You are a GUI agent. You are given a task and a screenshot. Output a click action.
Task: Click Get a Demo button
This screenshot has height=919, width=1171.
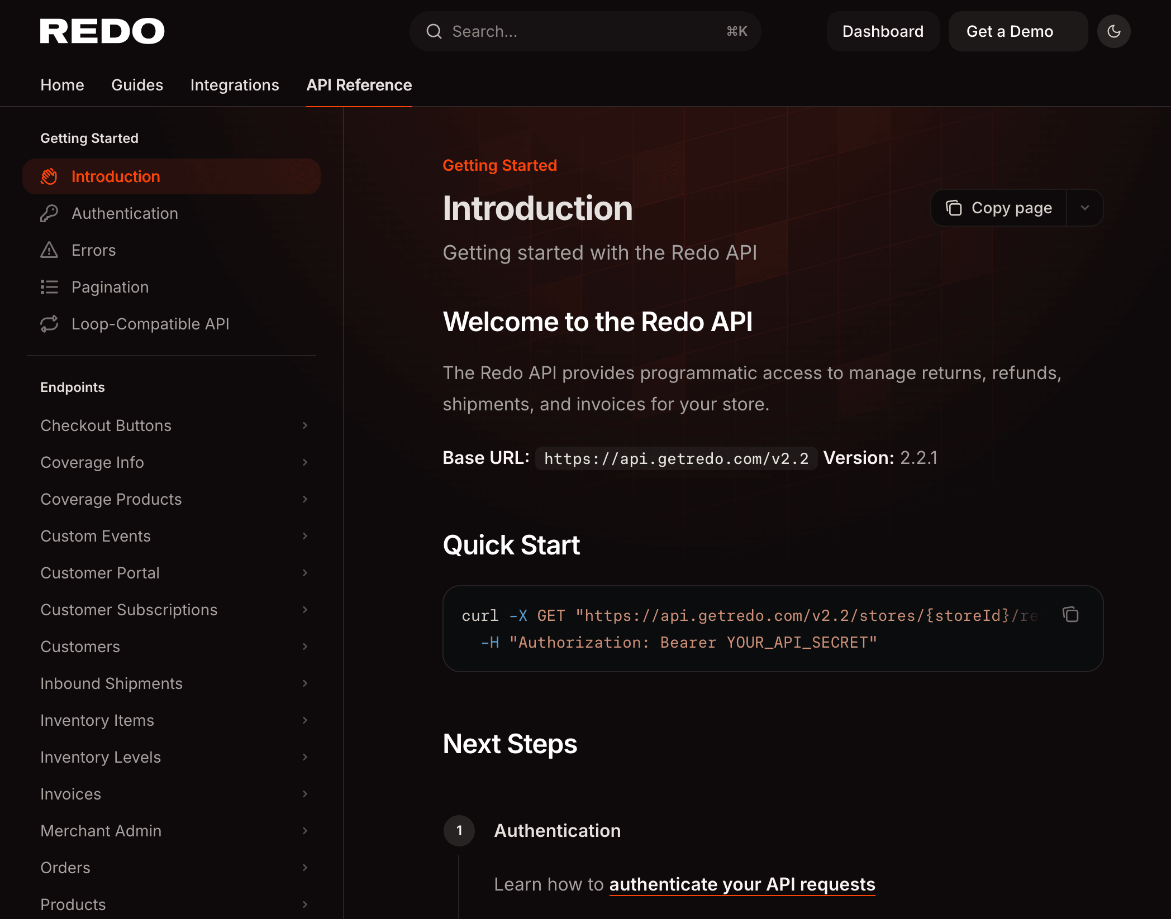tap(1018, 31)
